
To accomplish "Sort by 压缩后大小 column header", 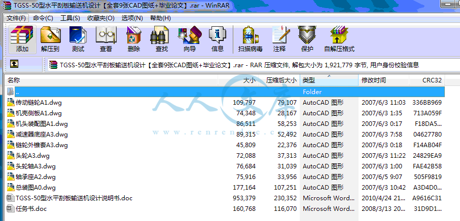I will (x=279, y=80).
